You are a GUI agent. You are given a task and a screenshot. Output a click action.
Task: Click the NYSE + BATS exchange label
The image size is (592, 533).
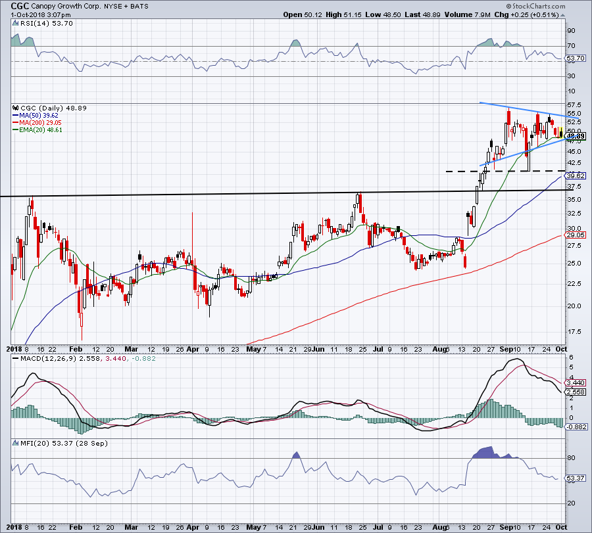click(126, 6)
